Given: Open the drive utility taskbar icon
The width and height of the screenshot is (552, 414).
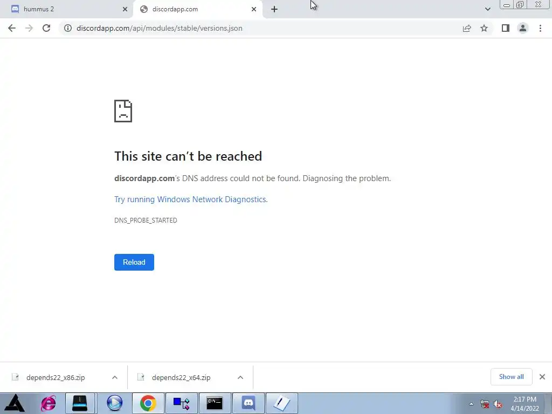Looking at the screenshot, I should tap(80, 403).
